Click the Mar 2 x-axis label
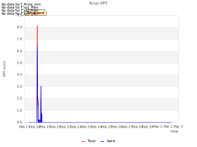The height and width of the screenshot is (147, 197). (168, 126)
